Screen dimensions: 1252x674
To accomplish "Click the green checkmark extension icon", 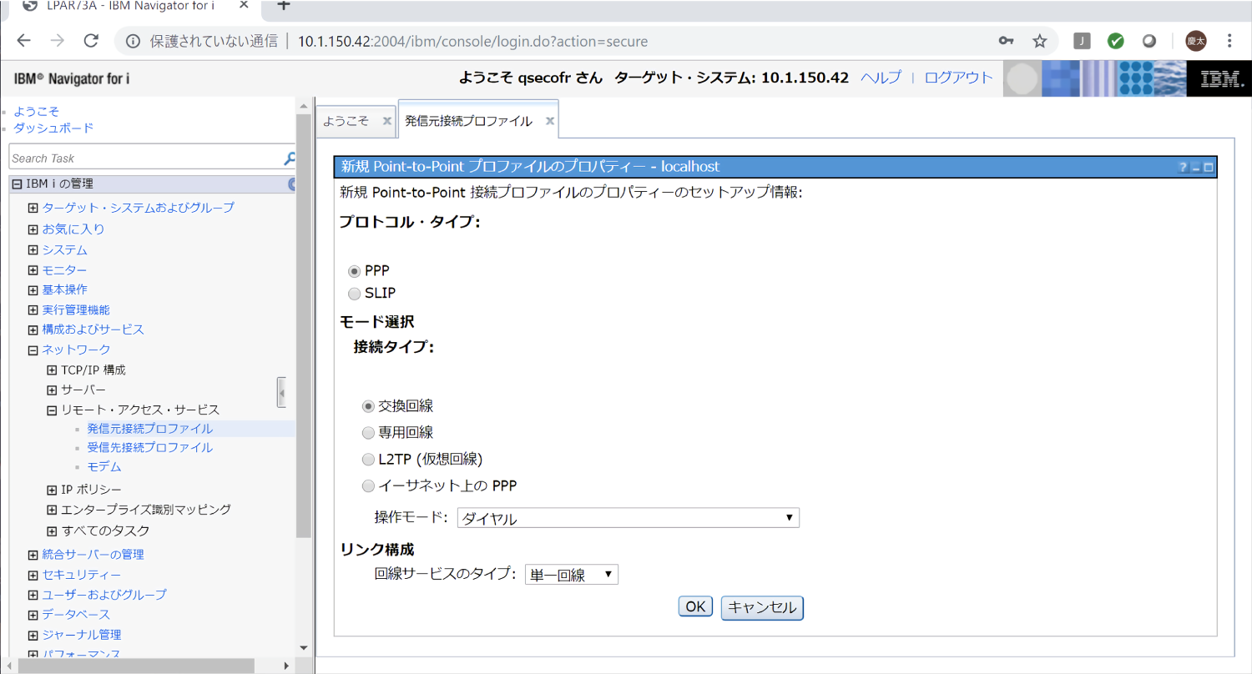I will pyautogui.click(x=1115, y=41).
